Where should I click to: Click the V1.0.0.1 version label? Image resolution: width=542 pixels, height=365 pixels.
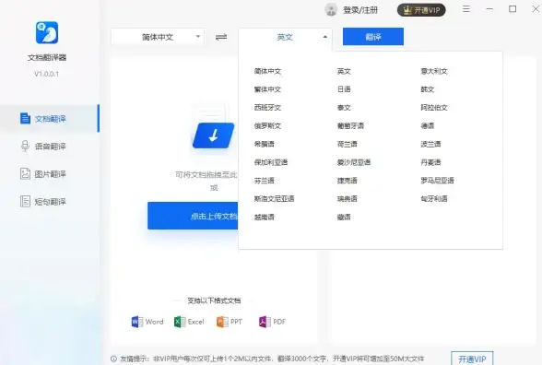click(x=47, y=74)
